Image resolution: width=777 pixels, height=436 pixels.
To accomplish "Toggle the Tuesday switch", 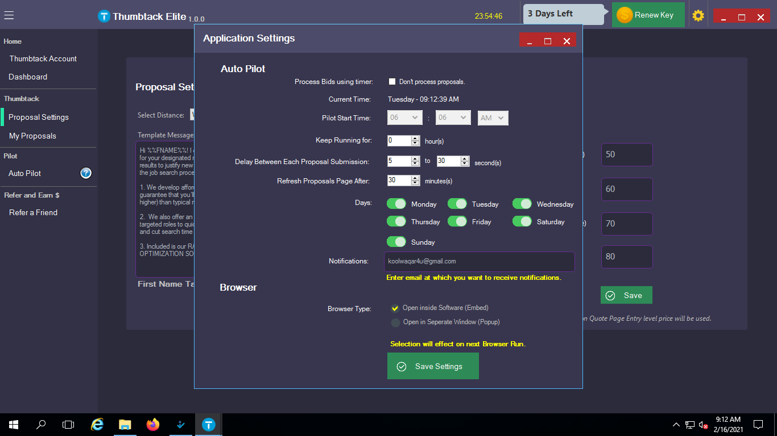I will [x=457, y=204].
